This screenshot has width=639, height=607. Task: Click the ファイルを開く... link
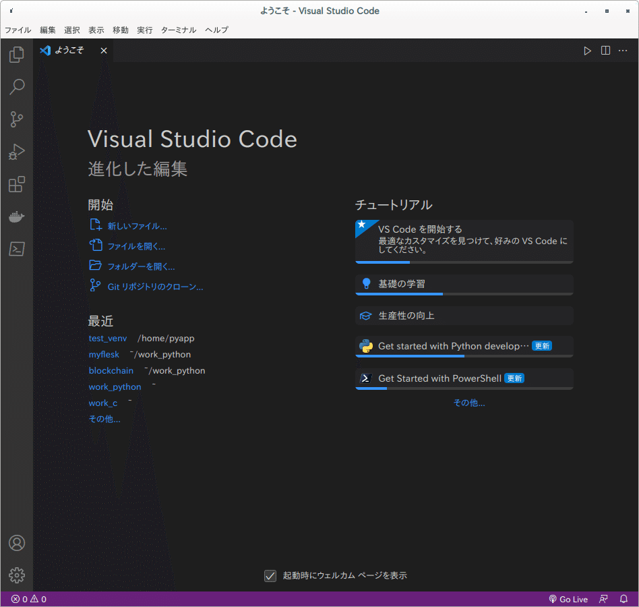point(136,246)
